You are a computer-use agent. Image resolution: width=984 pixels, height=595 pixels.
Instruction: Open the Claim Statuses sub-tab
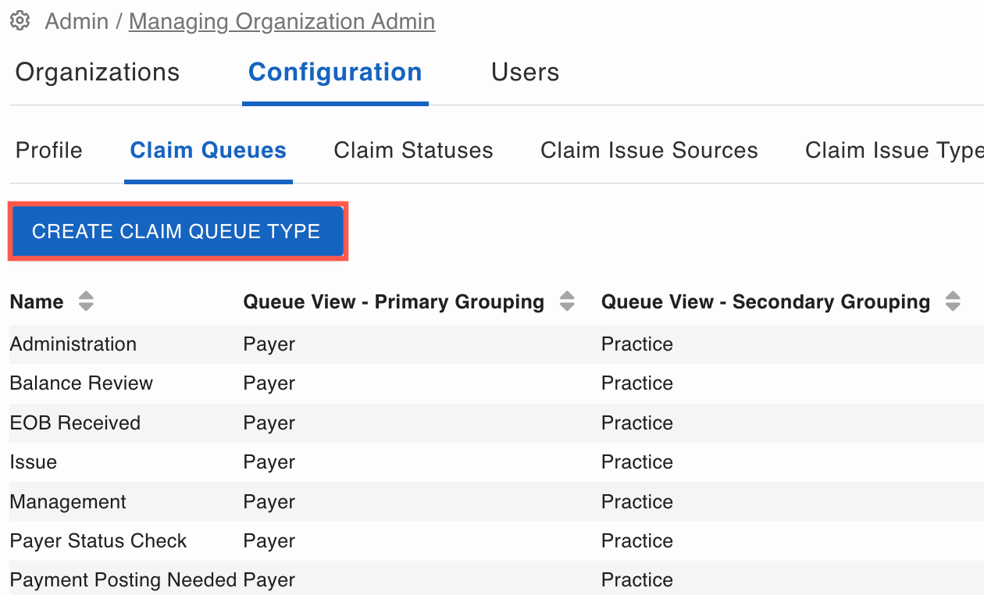(x=413, y=150)
